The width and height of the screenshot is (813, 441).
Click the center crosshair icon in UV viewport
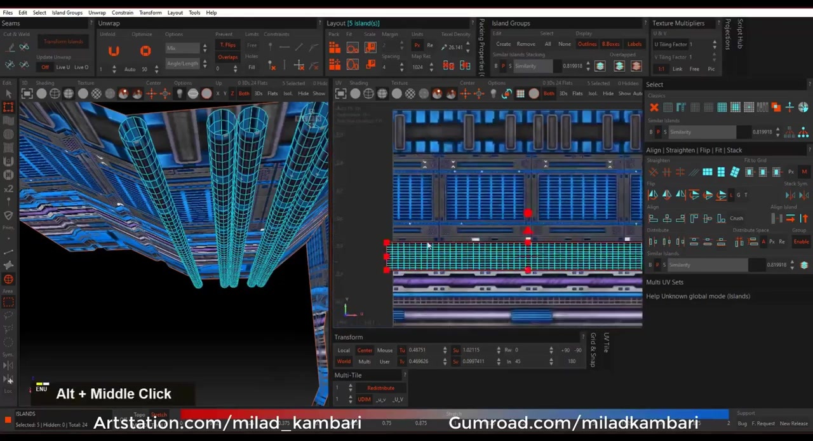coord(465,94)
